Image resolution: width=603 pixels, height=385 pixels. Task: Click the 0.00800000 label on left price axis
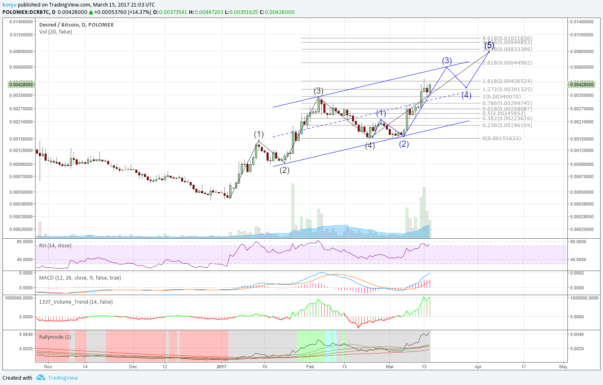pos(21,51)
